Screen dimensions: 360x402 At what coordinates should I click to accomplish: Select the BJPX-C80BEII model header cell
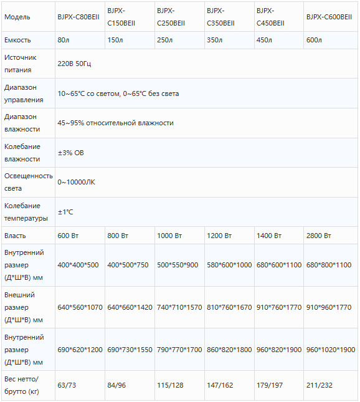tap(80, 17)
